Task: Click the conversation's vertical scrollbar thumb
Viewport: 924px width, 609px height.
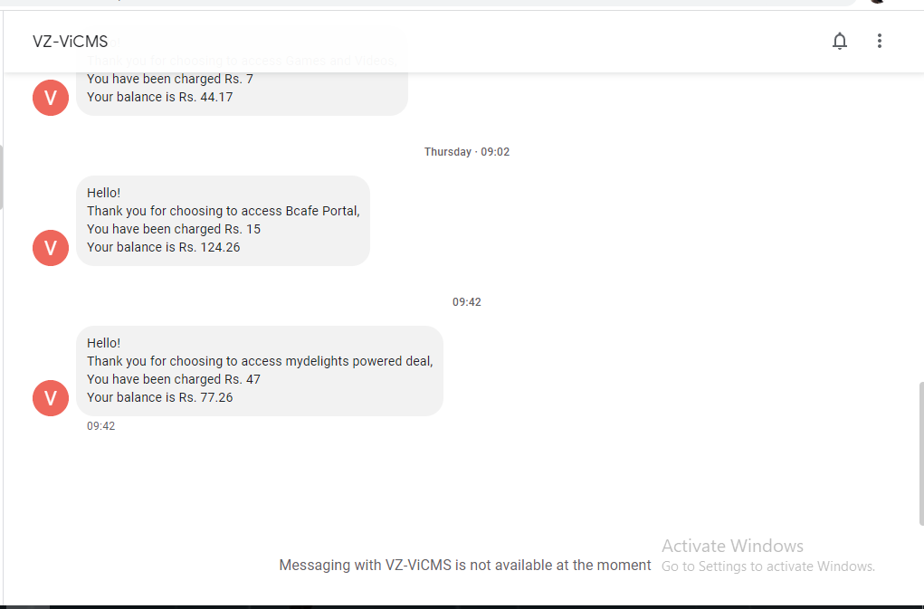Action: pyautogui.click(x=921, y=453)
